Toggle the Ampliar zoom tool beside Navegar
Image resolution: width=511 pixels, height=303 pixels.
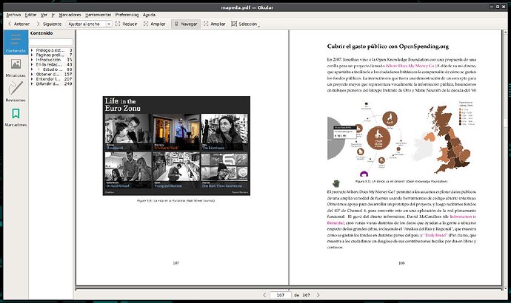215,24
